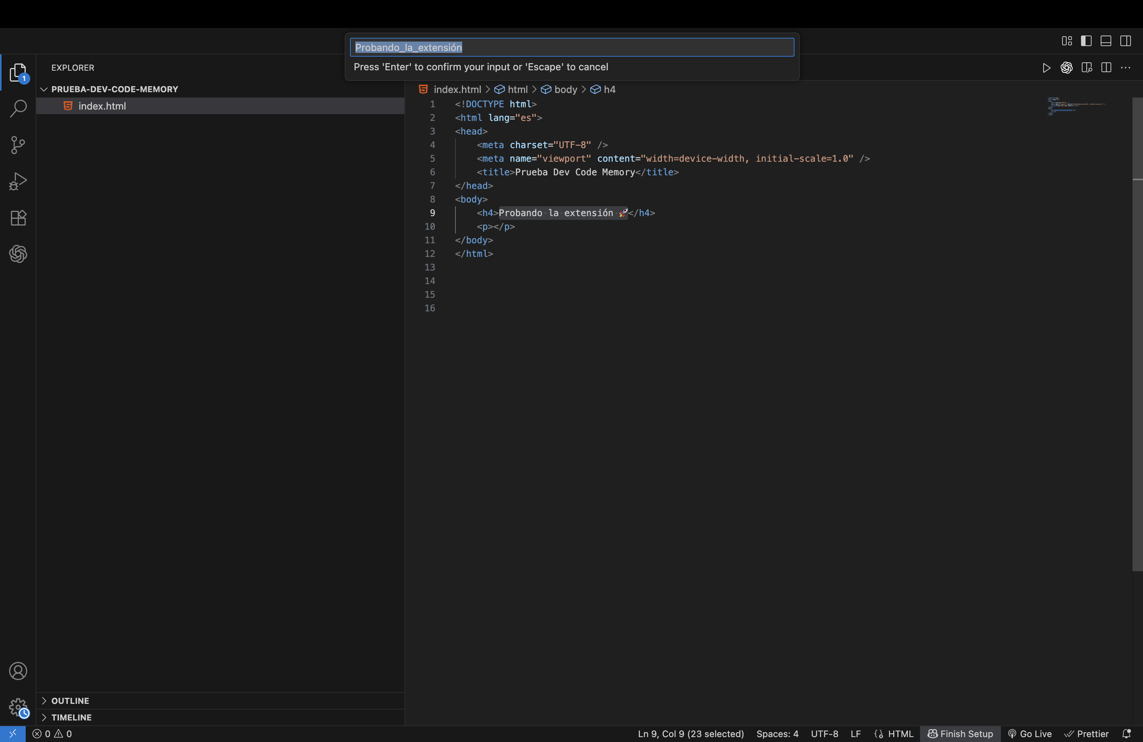Image resolution: width=1143 pixels, height=742 pixels.
Task: Open the Search view icon
Action: tap(18, 108)
